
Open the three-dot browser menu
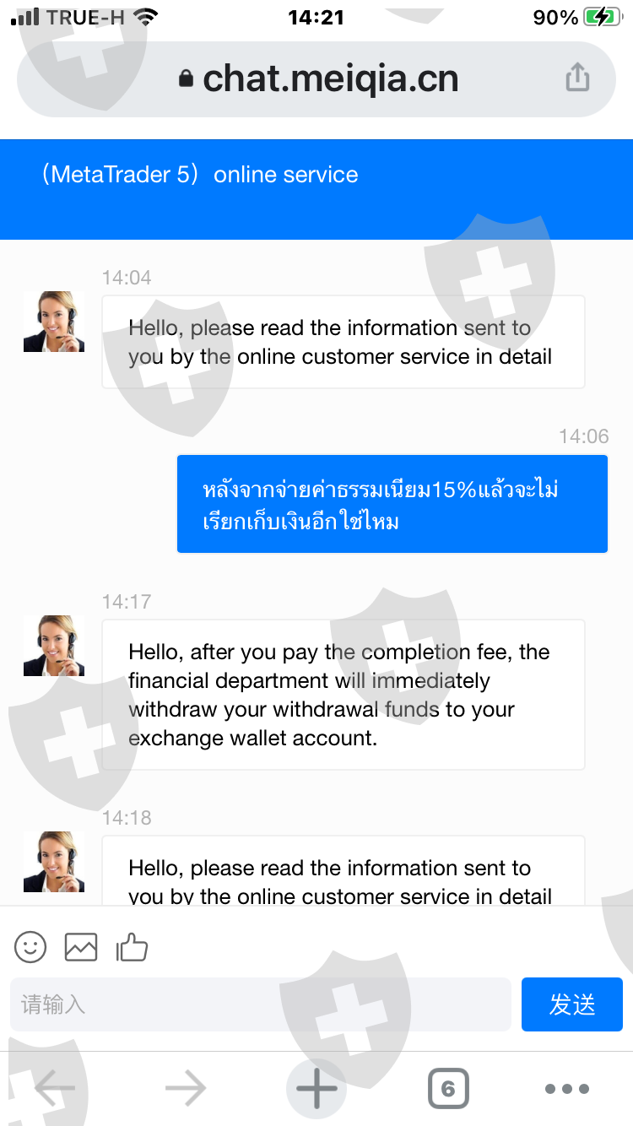(x=567, y=1089)
